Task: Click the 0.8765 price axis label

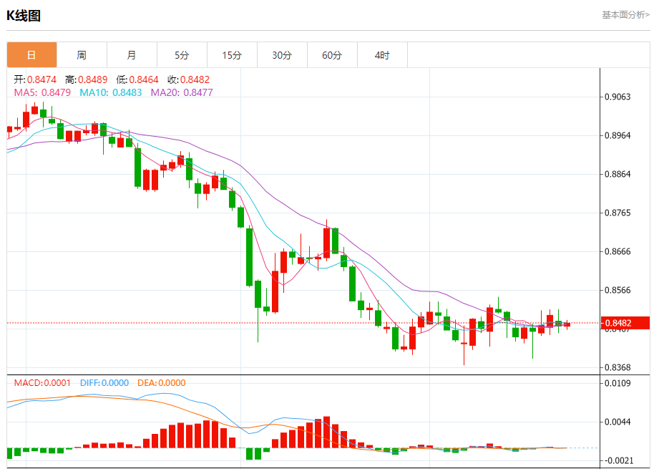Action: pos(618,213)
